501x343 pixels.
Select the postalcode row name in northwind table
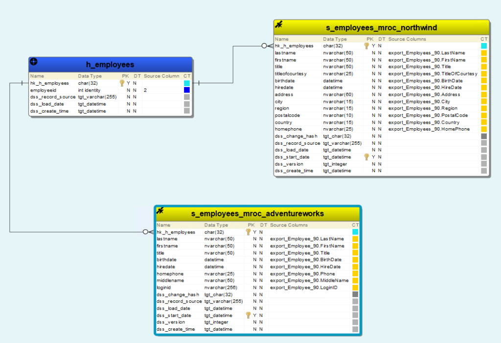287,115
